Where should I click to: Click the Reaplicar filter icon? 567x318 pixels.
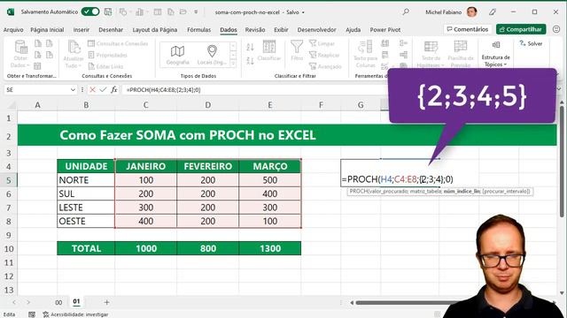point(313,55)
